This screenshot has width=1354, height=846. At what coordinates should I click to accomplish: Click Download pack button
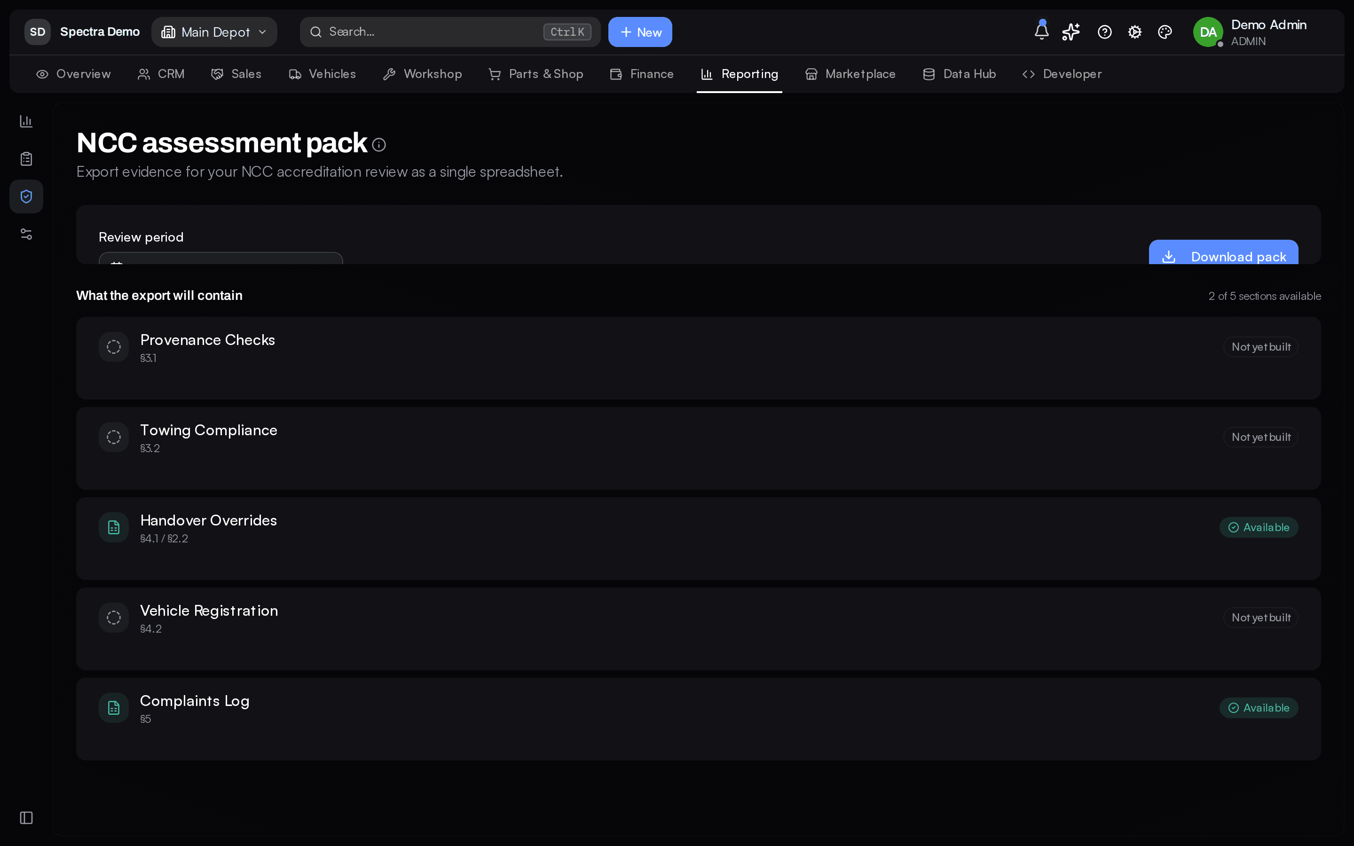(x=1223, y=253)
